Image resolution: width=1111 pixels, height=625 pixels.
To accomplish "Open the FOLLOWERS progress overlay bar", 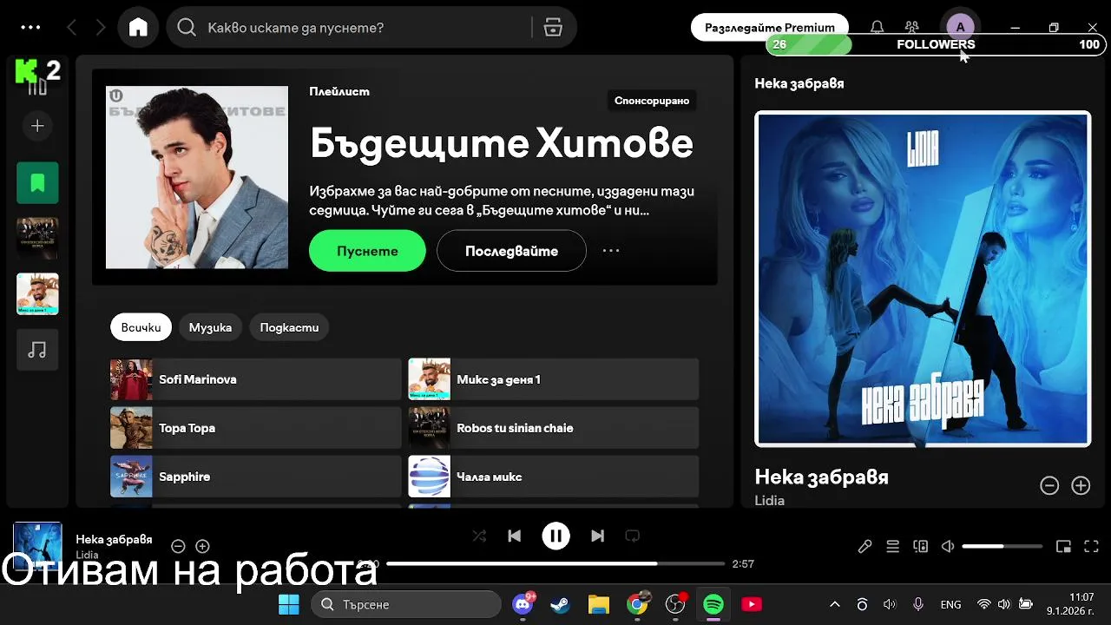I will point(936,45).
